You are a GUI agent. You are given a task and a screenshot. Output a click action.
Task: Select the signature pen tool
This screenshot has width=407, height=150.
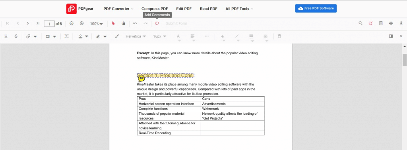tap(98, 36)
